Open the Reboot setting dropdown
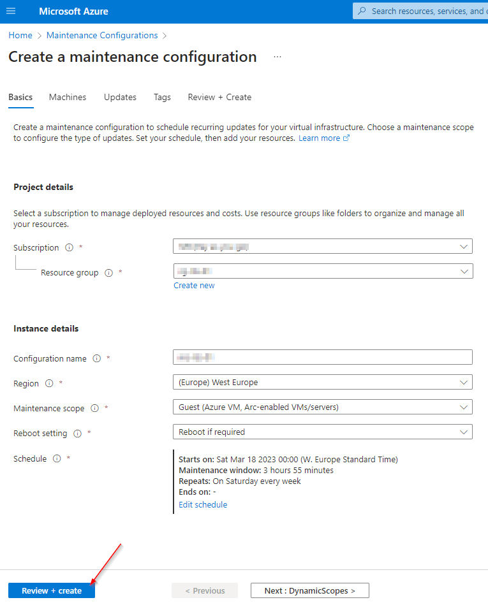Image resolution: width=488 pixels, height=607 pixels. tap(323, 432)
